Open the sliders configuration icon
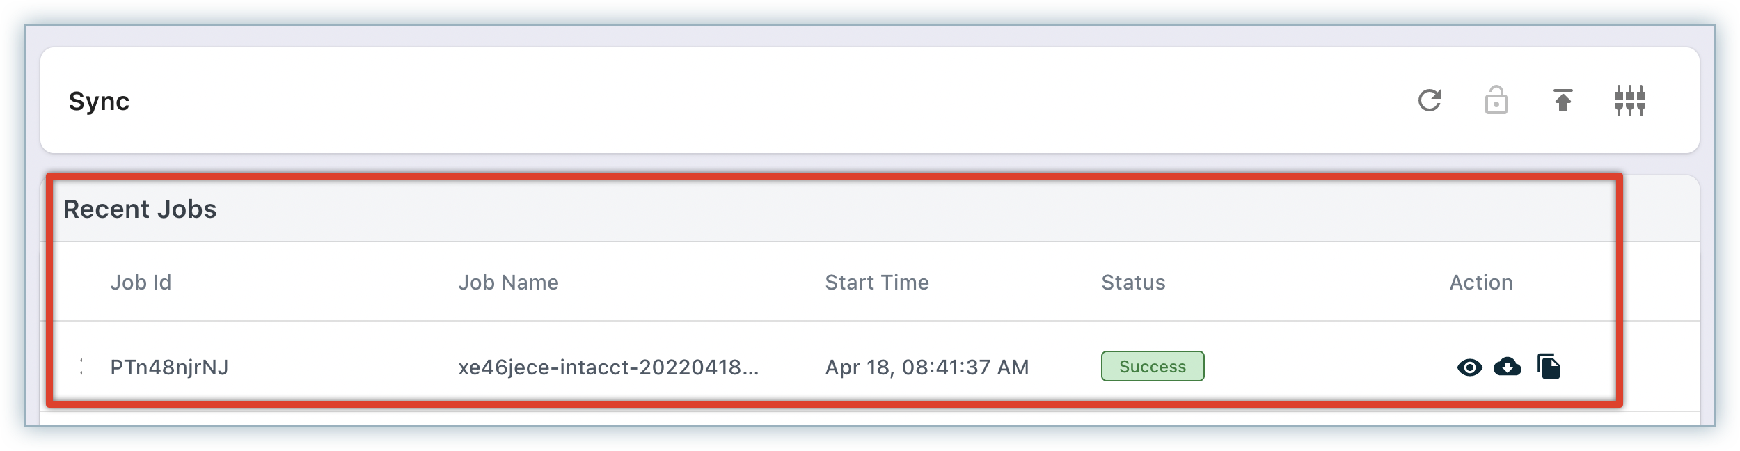Image resolution: width=1740 pixels, height=451 pixels. coord(1629,101)
